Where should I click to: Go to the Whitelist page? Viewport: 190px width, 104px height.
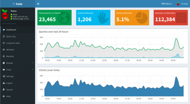pos(18,50)
